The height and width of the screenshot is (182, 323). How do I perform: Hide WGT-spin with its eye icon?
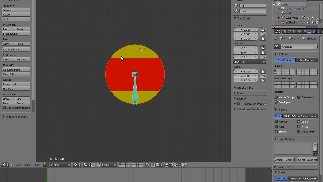[308, 22]
